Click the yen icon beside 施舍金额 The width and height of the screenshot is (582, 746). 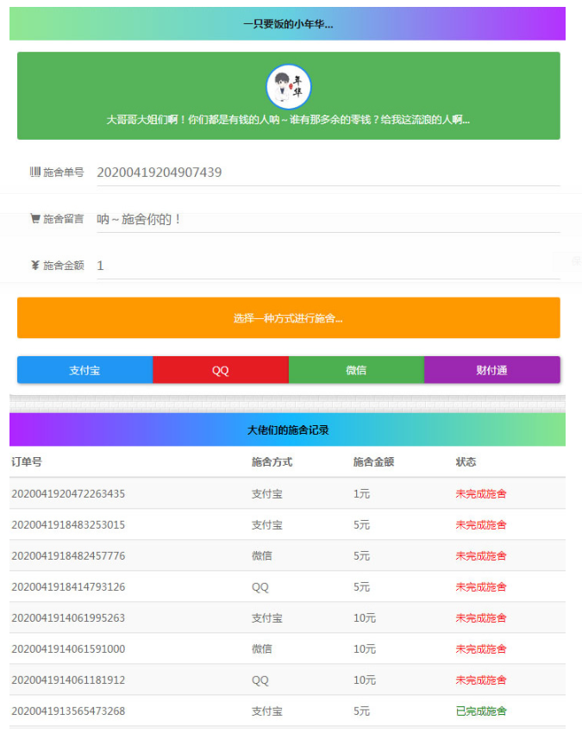pyautogui.click(x=34, y=266)
